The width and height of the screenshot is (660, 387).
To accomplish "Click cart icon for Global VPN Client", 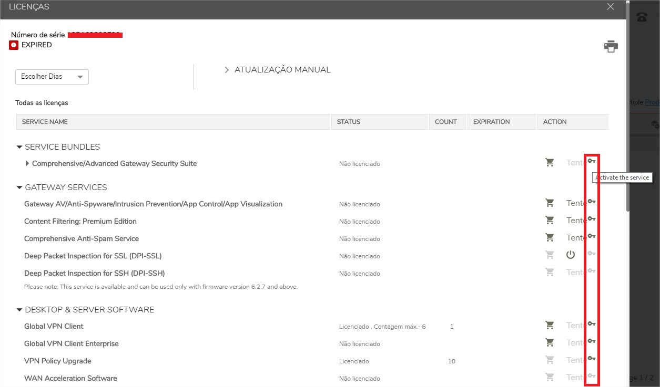I will click(550, 325).
